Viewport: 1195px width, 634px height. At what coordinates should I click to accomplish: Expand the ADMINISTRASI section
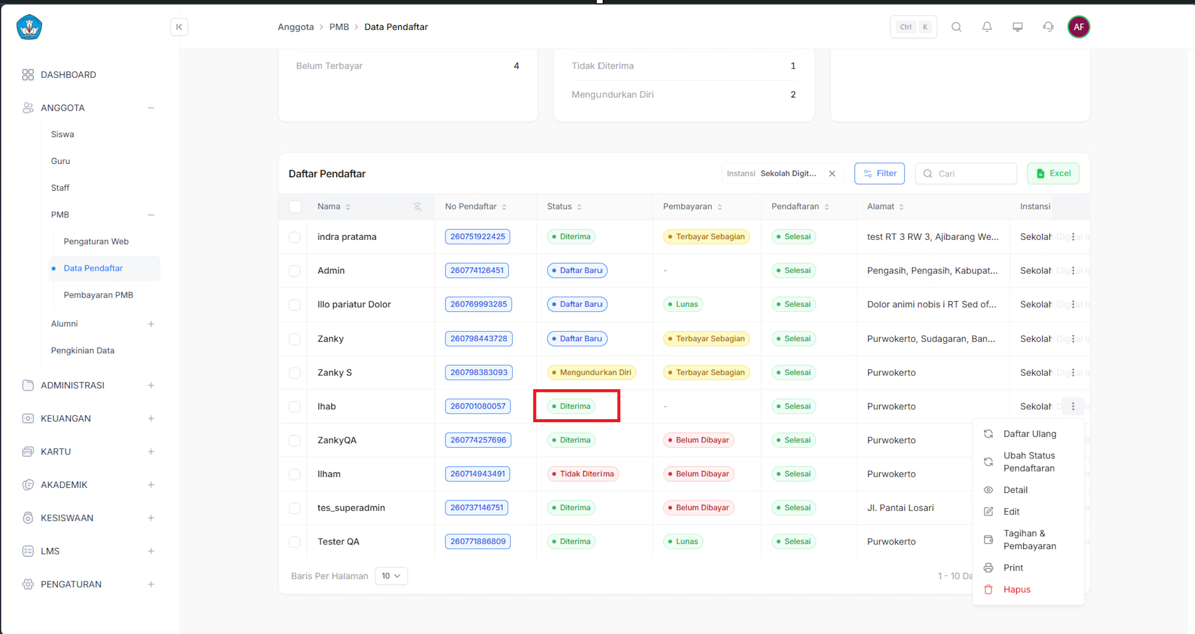pyautogui.click(x=151, y=385)
